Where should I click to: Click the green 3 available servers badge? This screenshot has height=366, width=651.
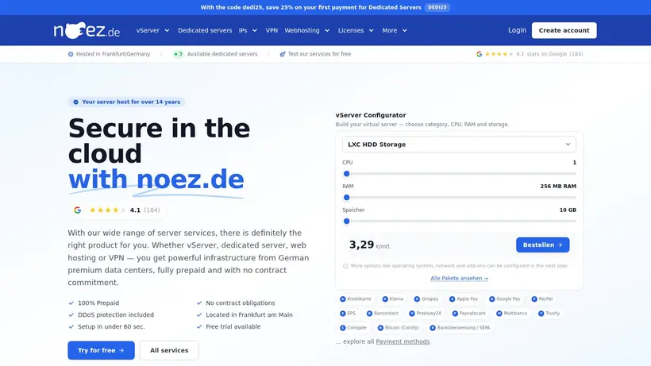pos(178,54)
